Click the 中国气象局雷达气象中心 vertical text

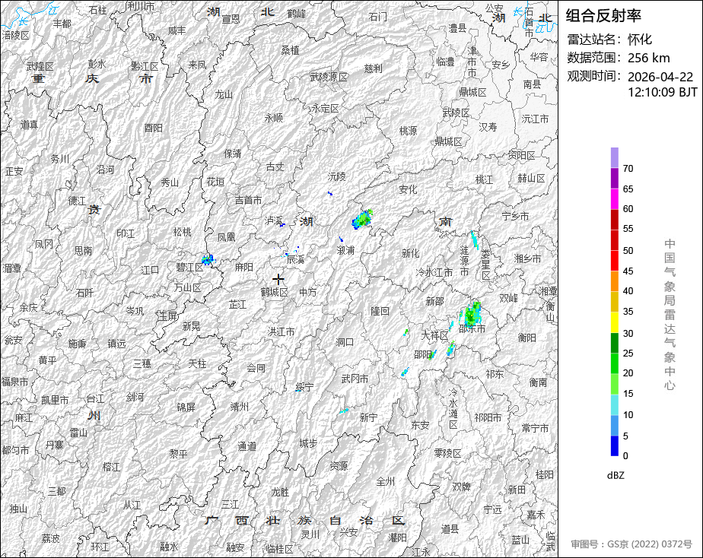pos(670,315)
